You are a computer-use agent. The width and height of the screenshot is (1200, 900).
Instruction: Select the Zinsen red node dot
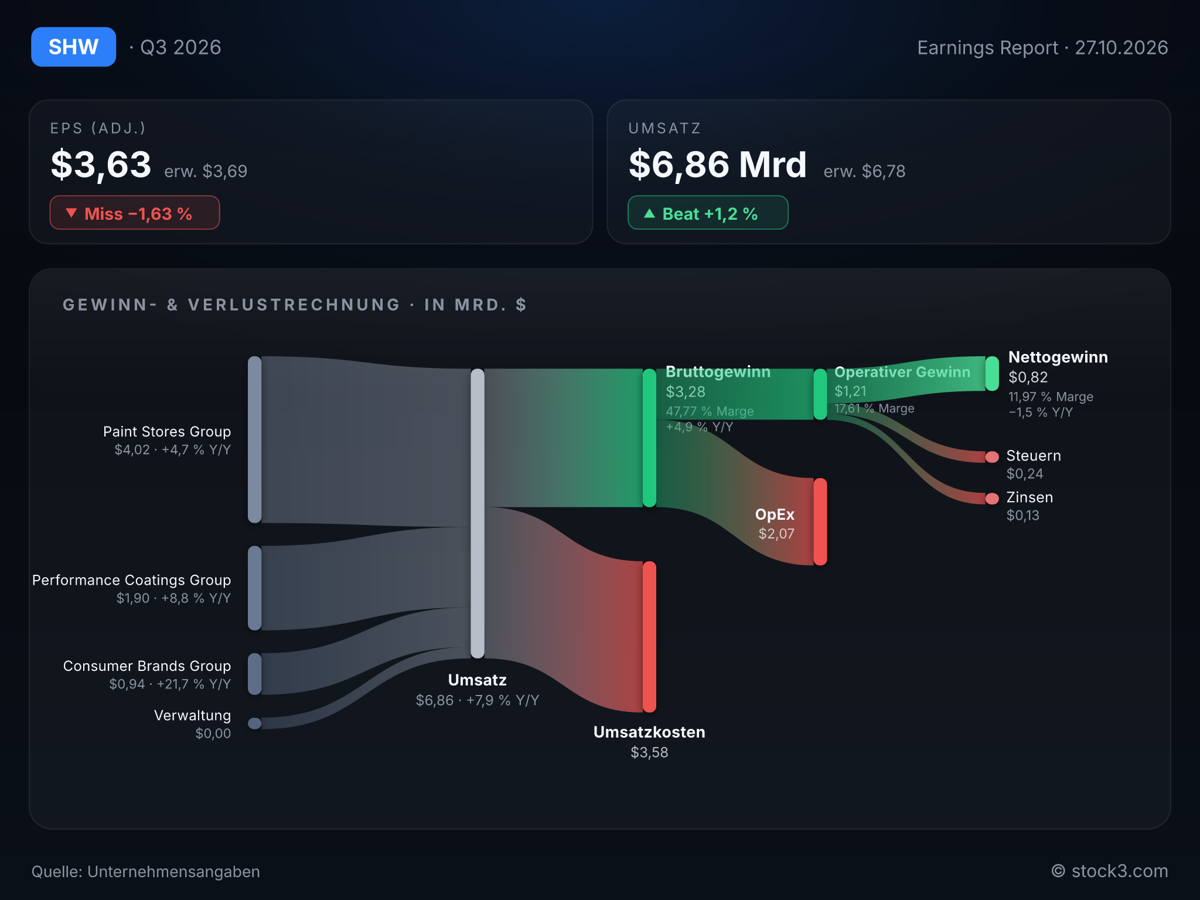[992, 498]
